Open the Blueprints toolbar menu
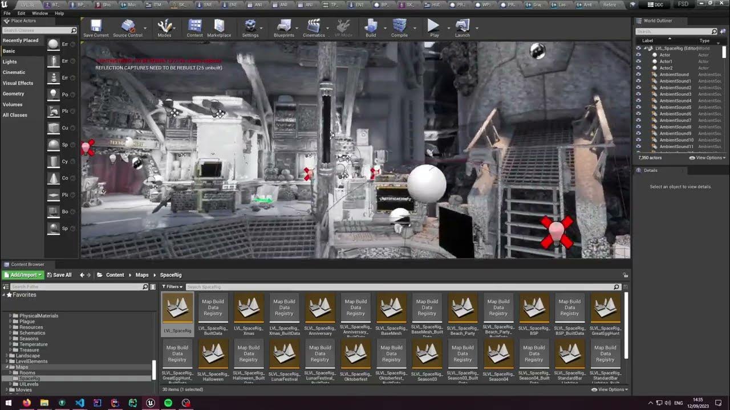 pos(283,26)
